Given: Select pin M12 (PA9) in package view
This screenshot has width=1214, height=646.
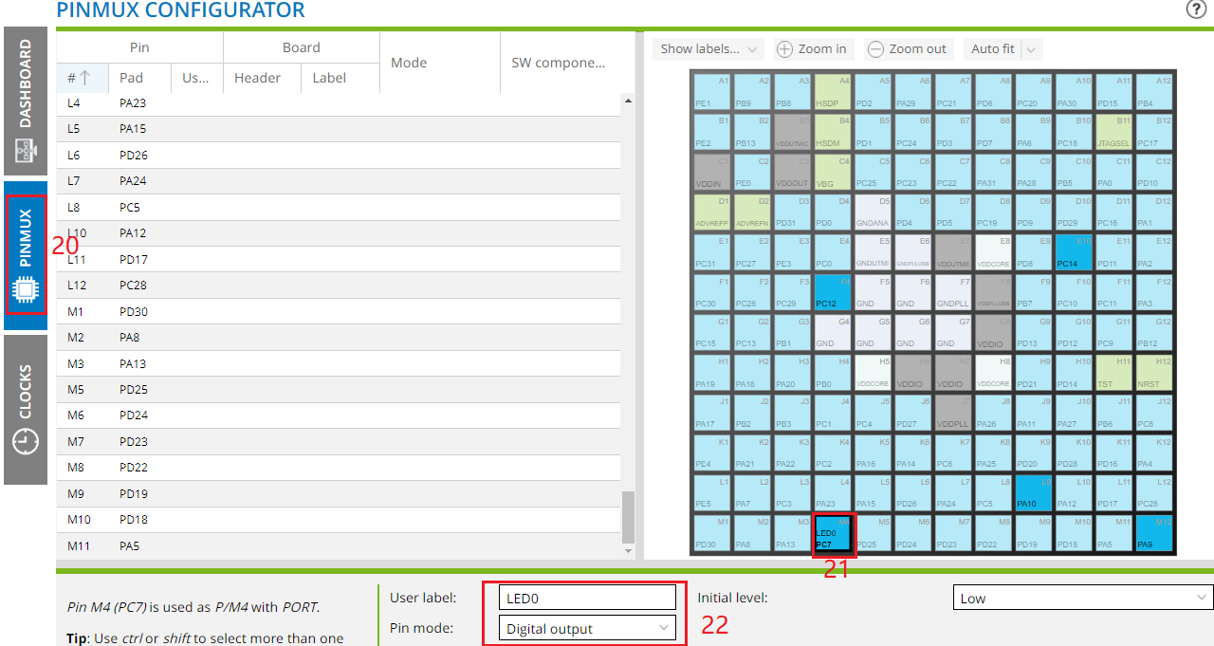Looking at the screenshot, I should coord(1153,534).
